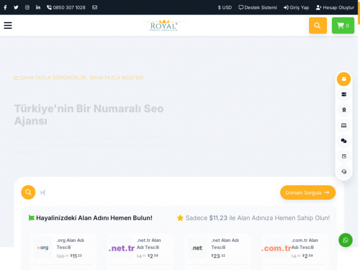360x270 pixels.
Task: Click the certificate ribbon sidebar icon
Action: tap(344, 110)
